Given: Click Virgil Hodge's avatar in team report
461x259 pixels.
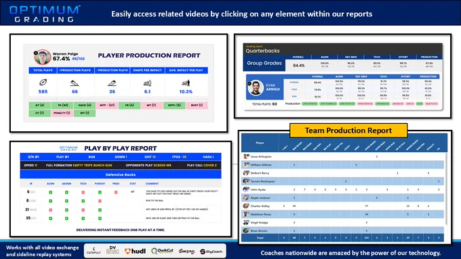Looking at the screenshot, I should tap(246, 222).
